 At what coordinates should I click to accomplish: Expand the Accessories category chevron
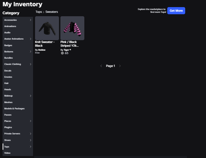point(30,20)
